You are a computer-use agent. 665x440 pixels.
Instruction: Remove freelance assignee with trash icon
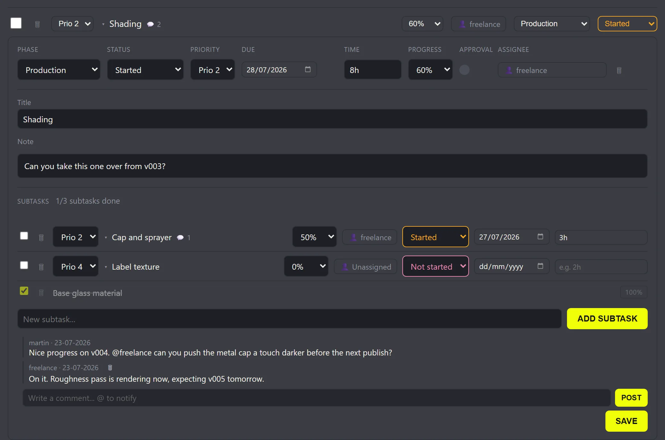619,70
